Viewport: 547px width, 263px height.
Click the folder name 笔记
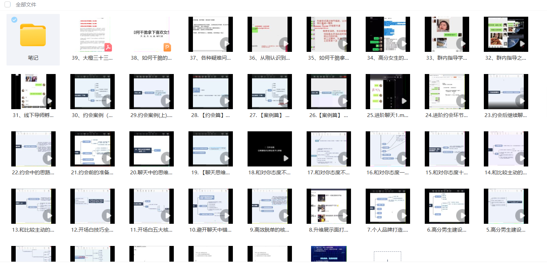(33, 58)
